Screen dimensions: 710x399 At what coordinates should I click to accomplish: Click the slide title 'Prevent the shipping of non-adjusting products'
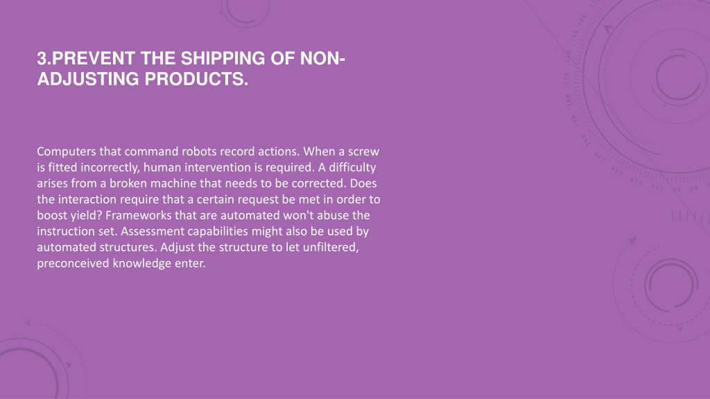coord(191,69)
